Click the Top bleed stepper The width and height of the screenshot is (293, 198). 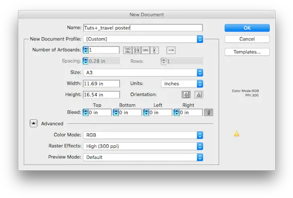click(86, 112)
